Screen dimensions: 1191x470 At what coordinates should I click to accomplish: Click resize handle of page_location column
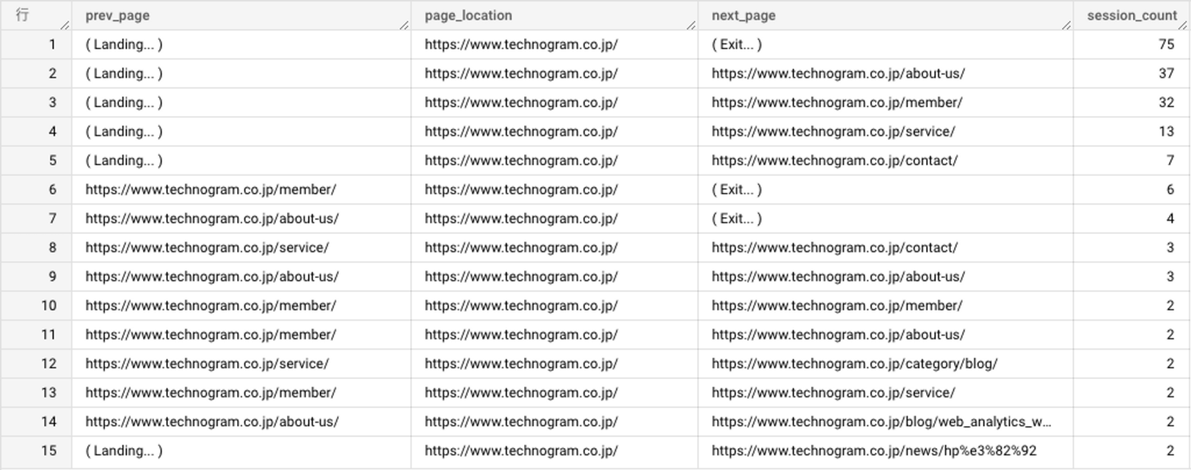690,25
